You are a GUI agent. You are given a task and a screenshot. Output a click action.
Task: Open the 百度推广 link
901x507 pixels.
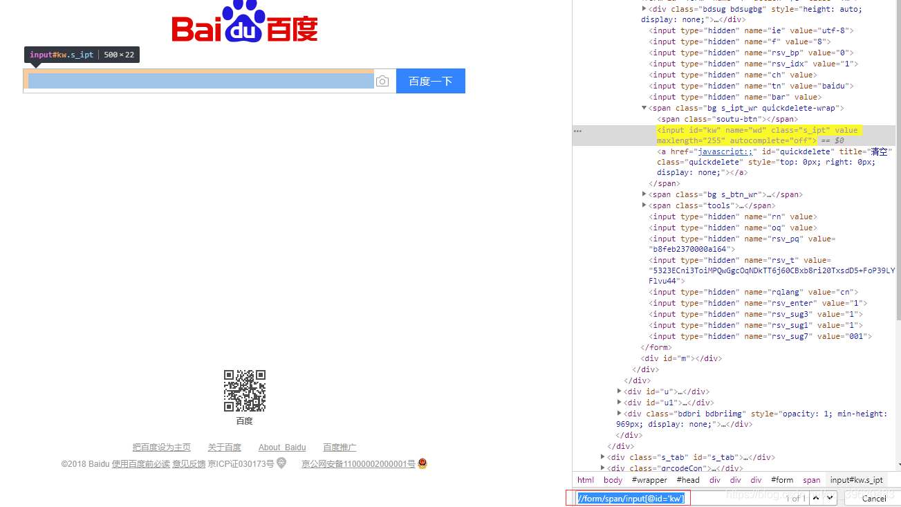pos(340,448)
